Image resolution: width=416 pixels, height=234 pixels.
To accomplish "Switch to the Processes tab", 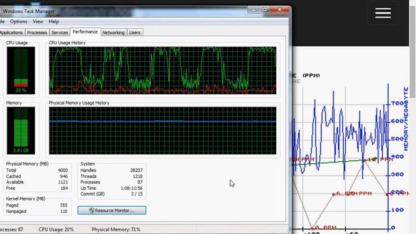I will click(x=37, y=32).
